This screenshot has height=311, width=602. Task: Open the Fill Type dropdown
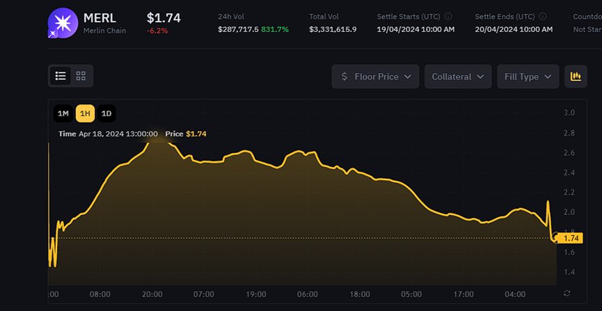[528, 77]
